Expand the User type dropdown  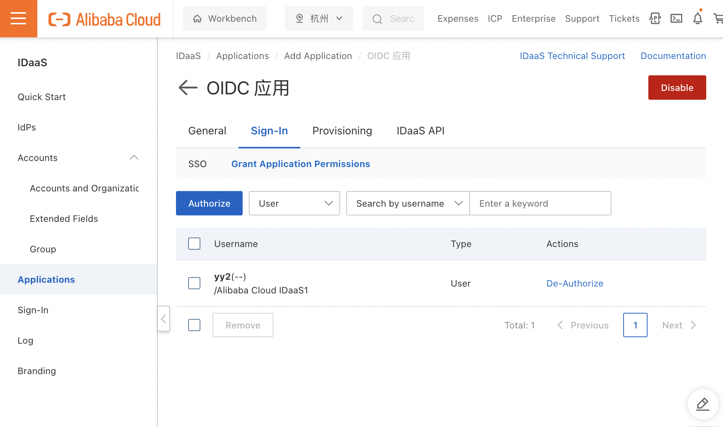click(x=294, y=203)
